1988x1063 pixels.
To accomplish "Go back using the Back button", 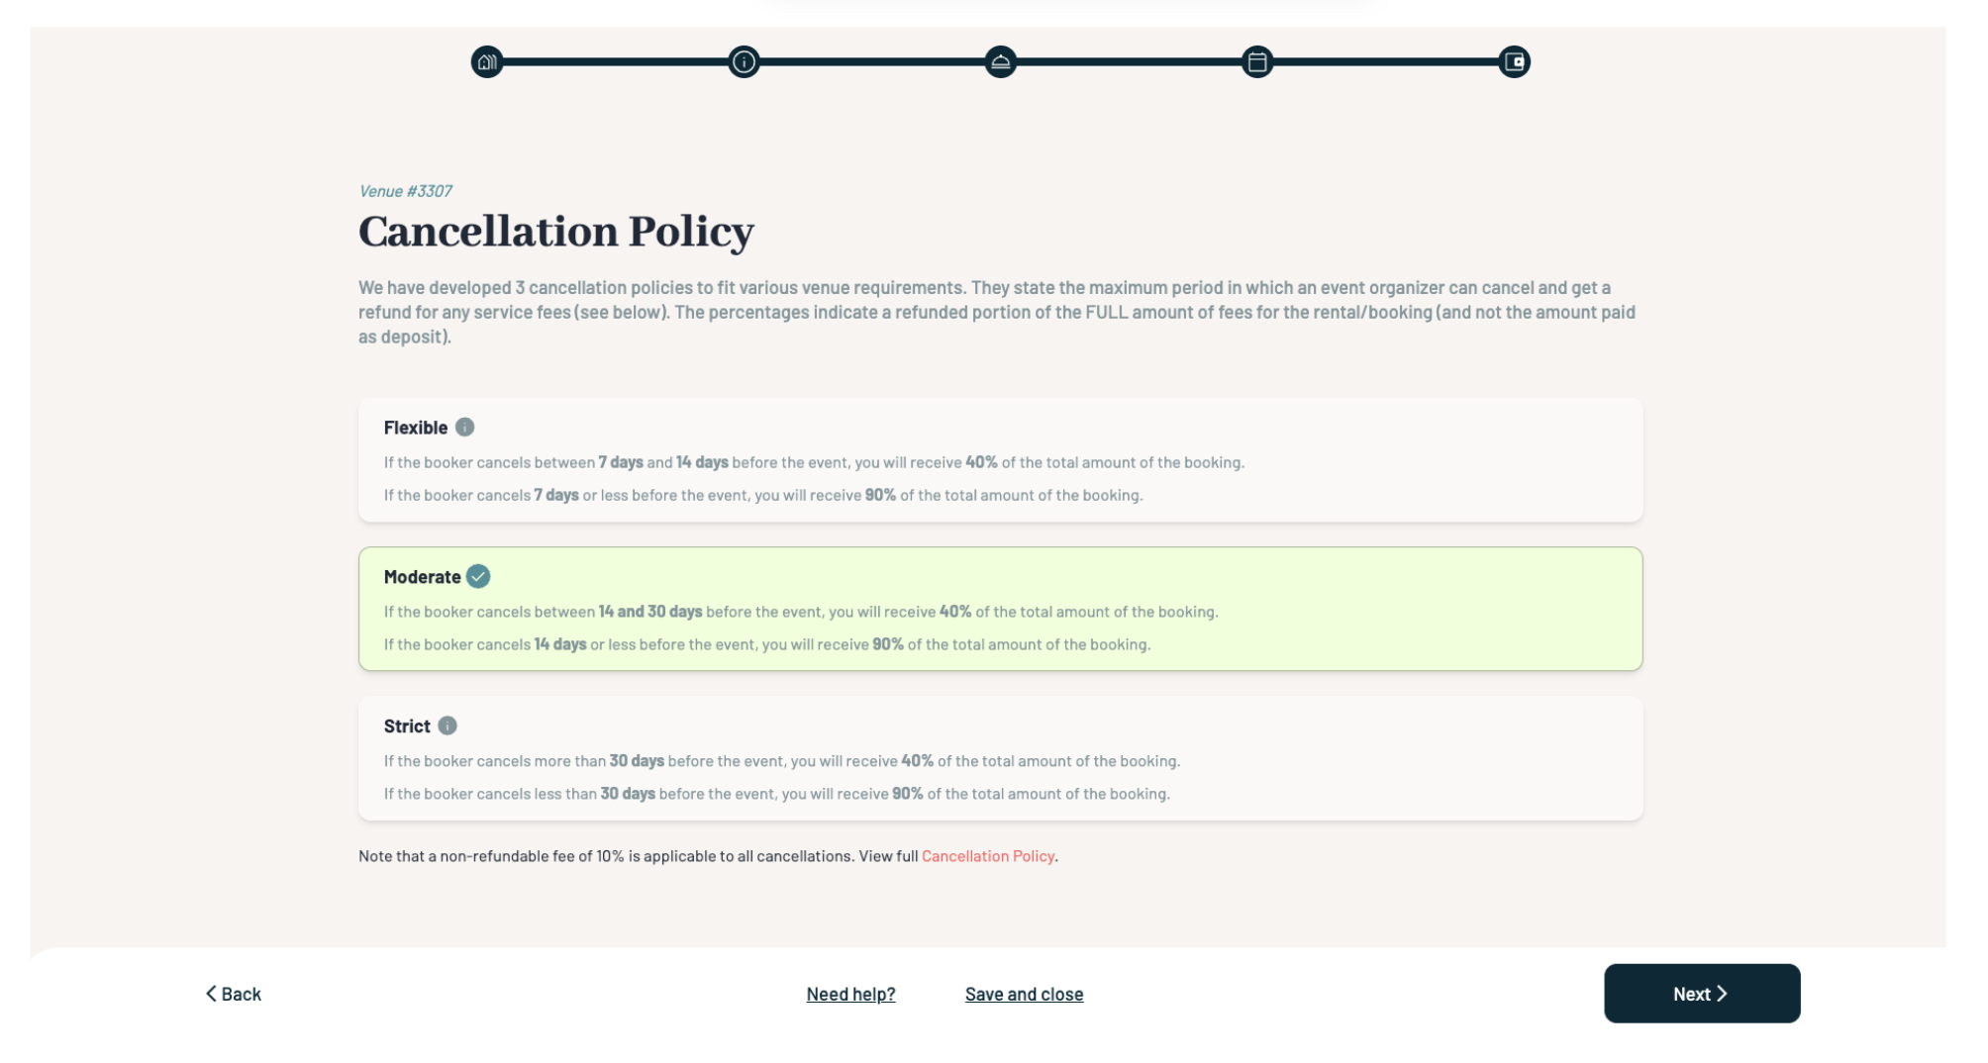I will coord(234,994).
